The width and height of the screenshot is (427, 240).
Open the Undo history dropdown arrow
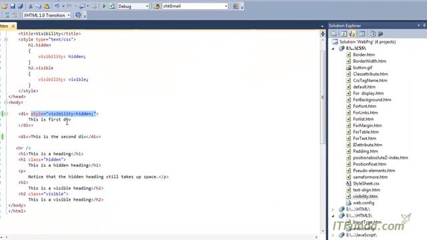63,6
